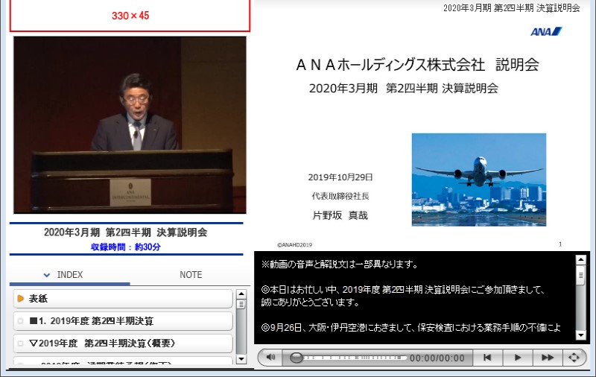Click the 00:00/00:00 time display
Image resolution: width=596 pixels, height=377 pixels.
[437, 358]
